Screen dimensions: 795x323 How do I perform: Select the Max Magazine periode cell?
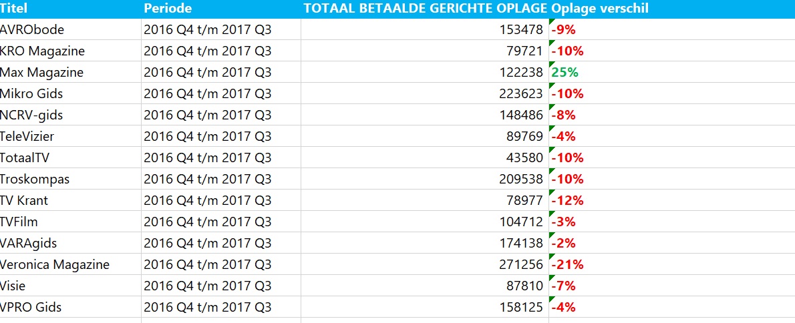click(x=221, y=72)
